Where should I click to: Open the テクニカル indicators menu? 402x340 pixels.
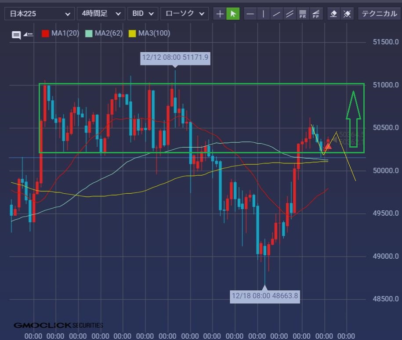(378, 14)
